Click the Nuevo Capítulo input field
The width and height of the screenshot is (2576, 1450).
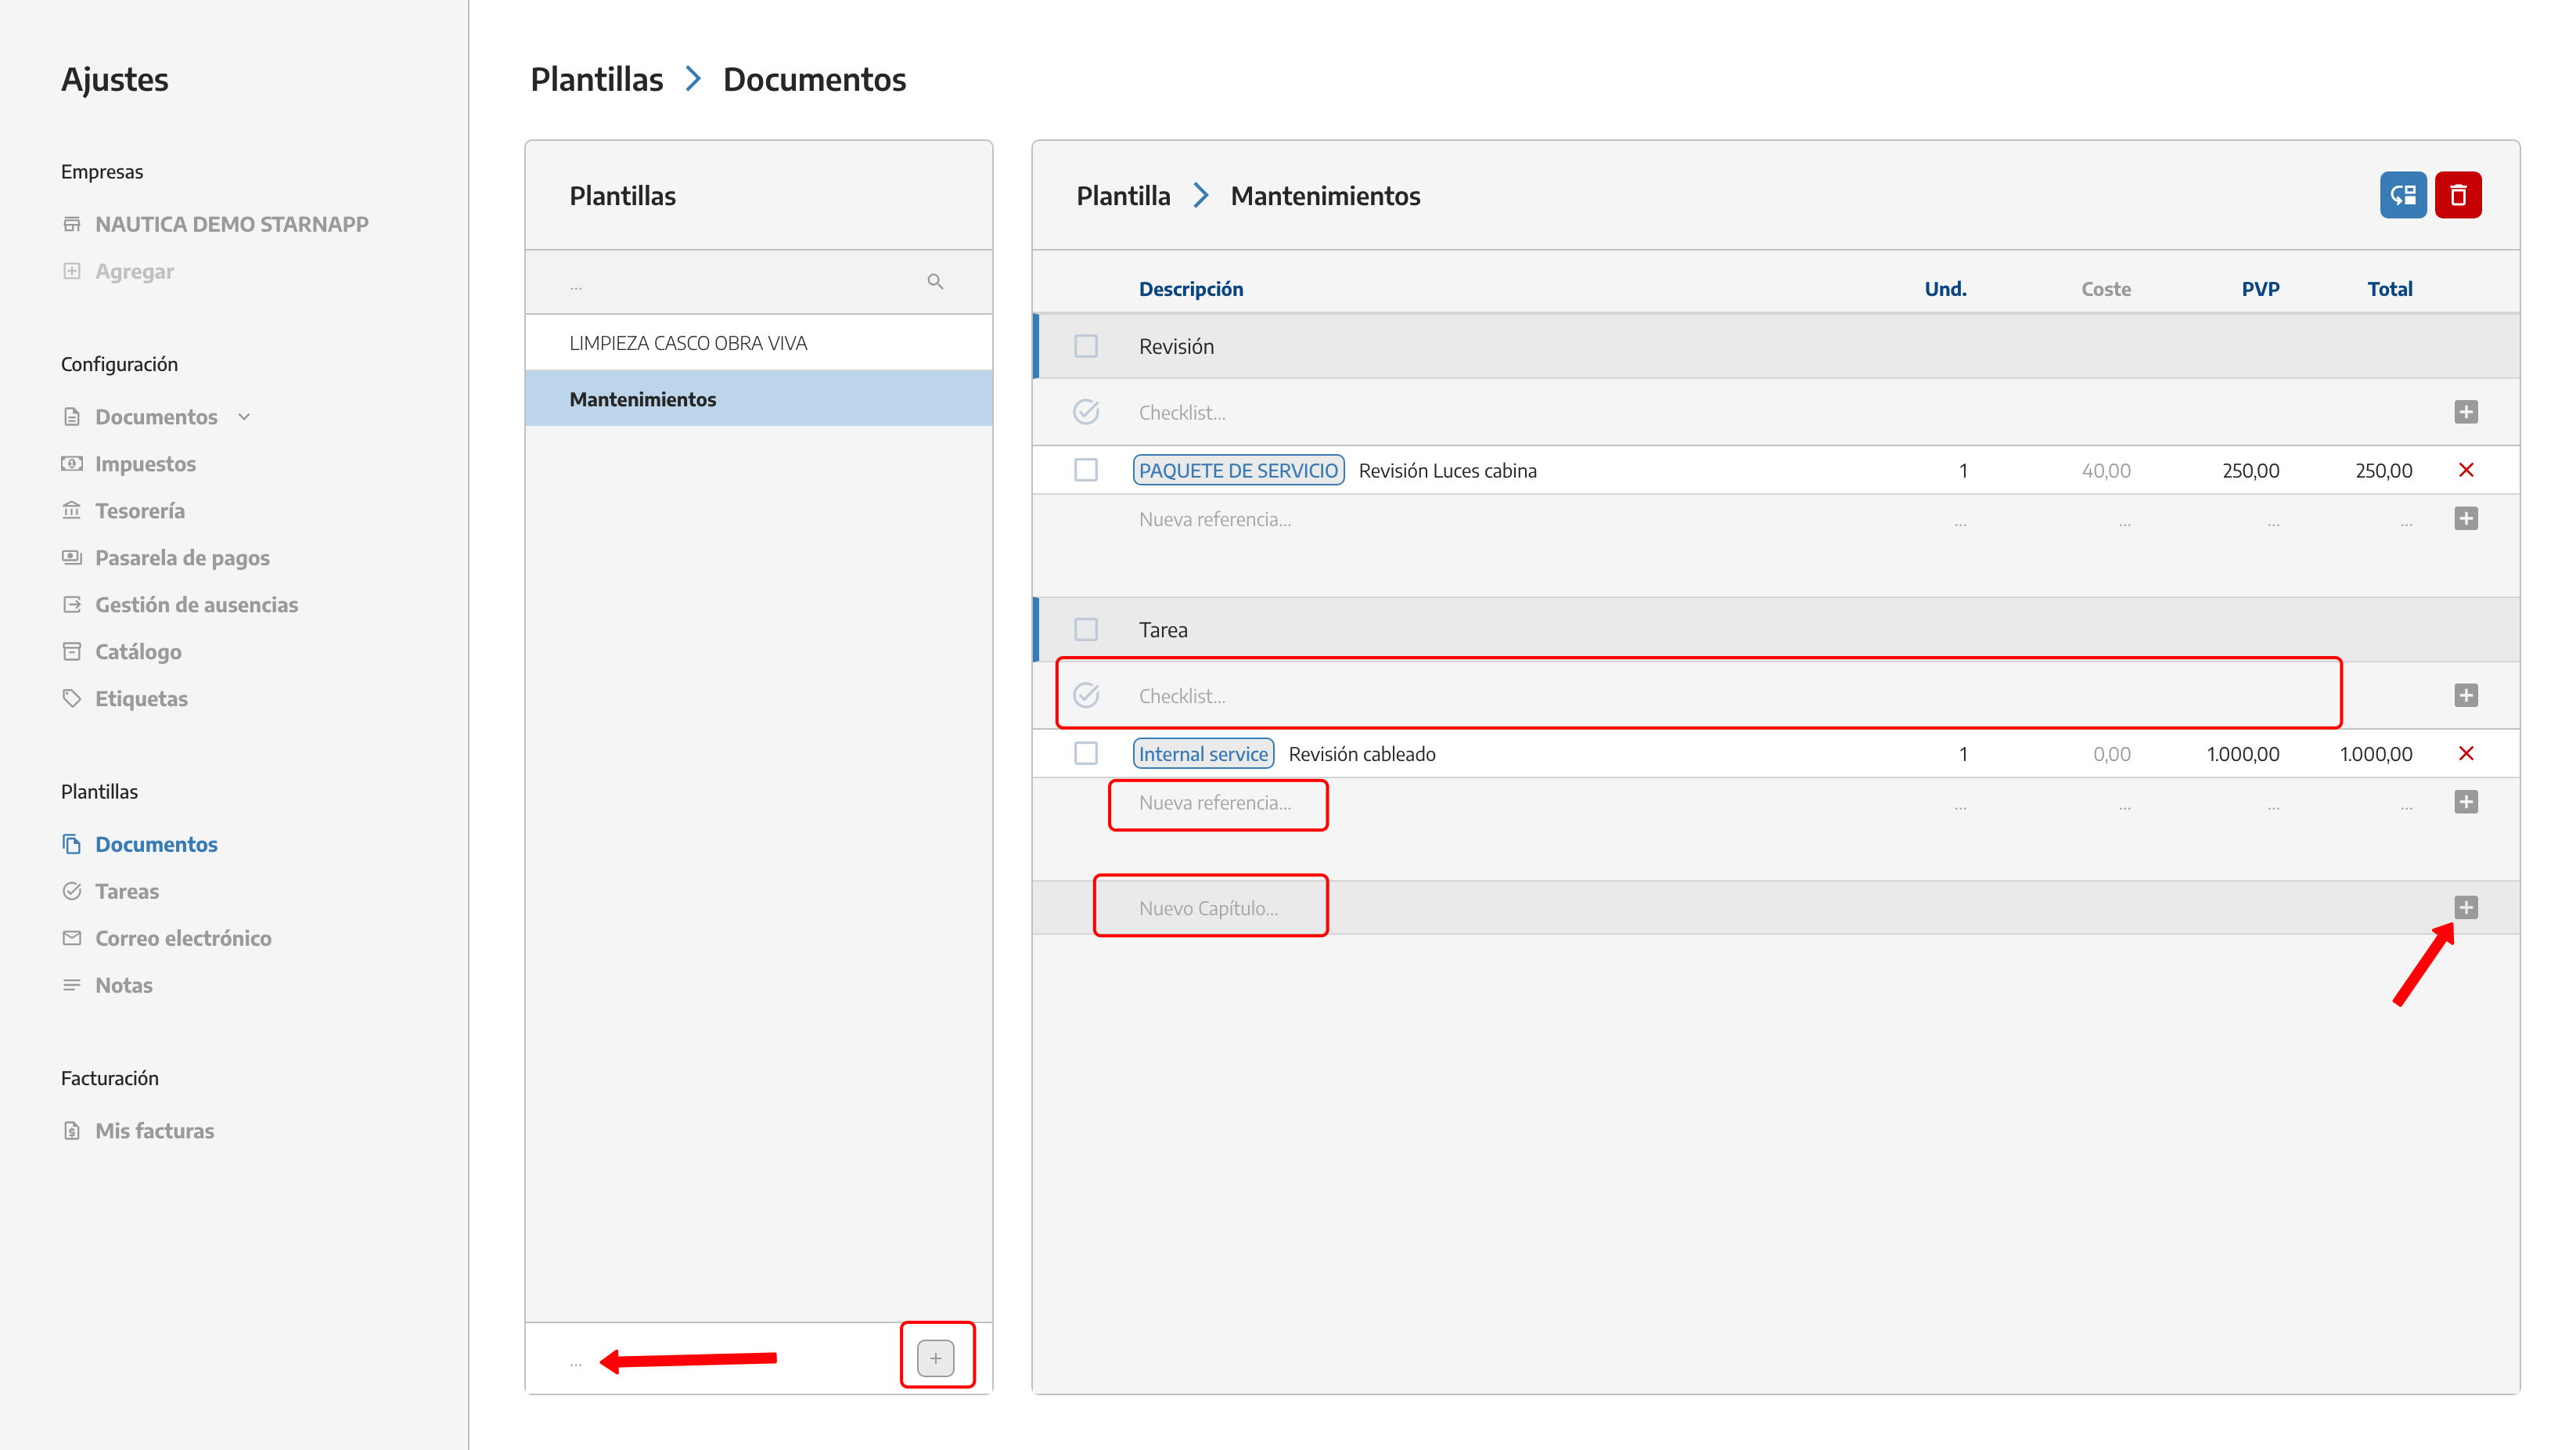pos(1210,907)
